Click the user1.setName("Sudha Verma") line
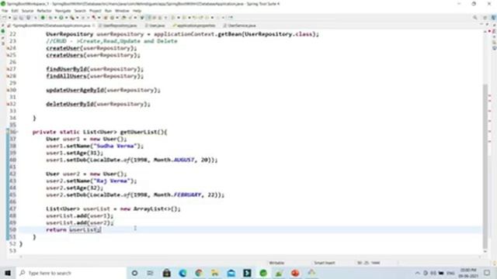497x279 pixels. 95,146
